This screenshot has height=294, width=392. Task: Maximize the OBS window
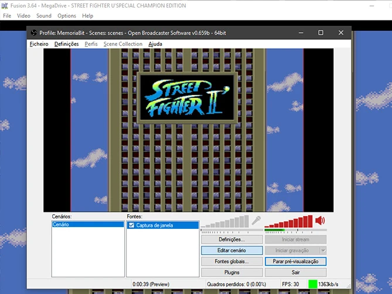321,33
